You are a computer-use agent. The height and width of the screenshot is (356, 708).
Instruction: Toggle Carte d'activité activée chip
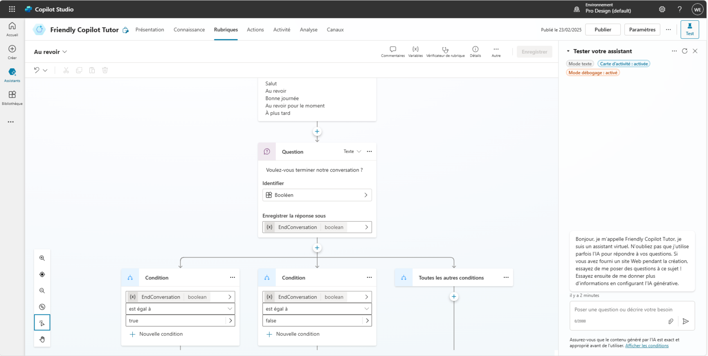[624, 64]
